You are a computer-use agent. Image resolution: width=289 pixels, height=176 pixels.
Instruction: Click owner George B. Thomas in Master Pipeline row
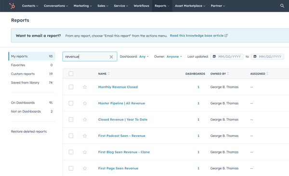224,103
